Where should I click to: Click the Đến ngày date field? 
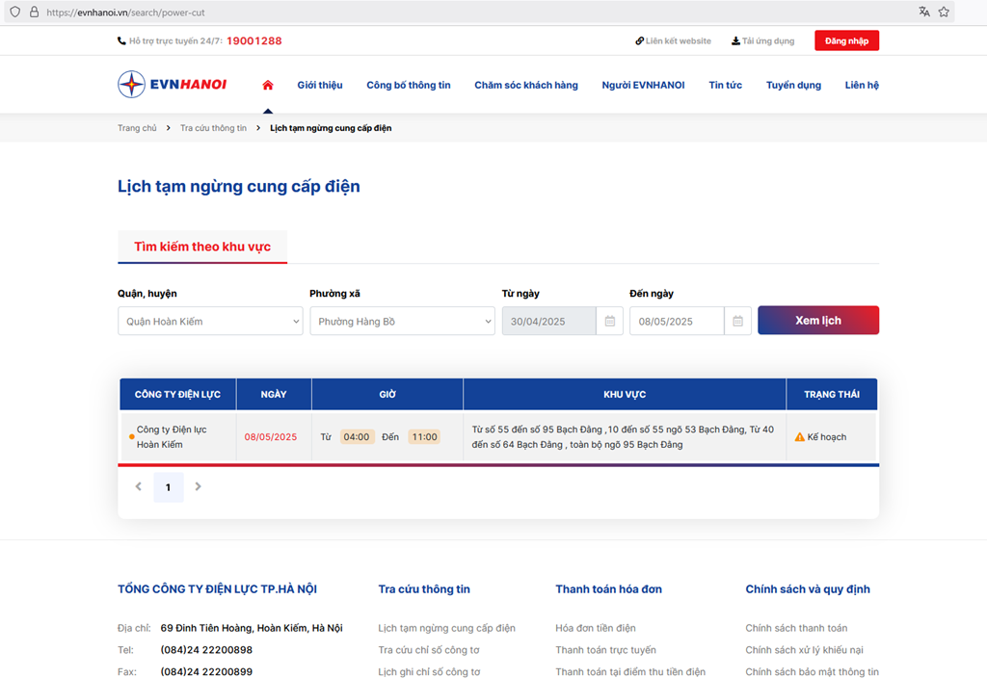click(676, 321)
